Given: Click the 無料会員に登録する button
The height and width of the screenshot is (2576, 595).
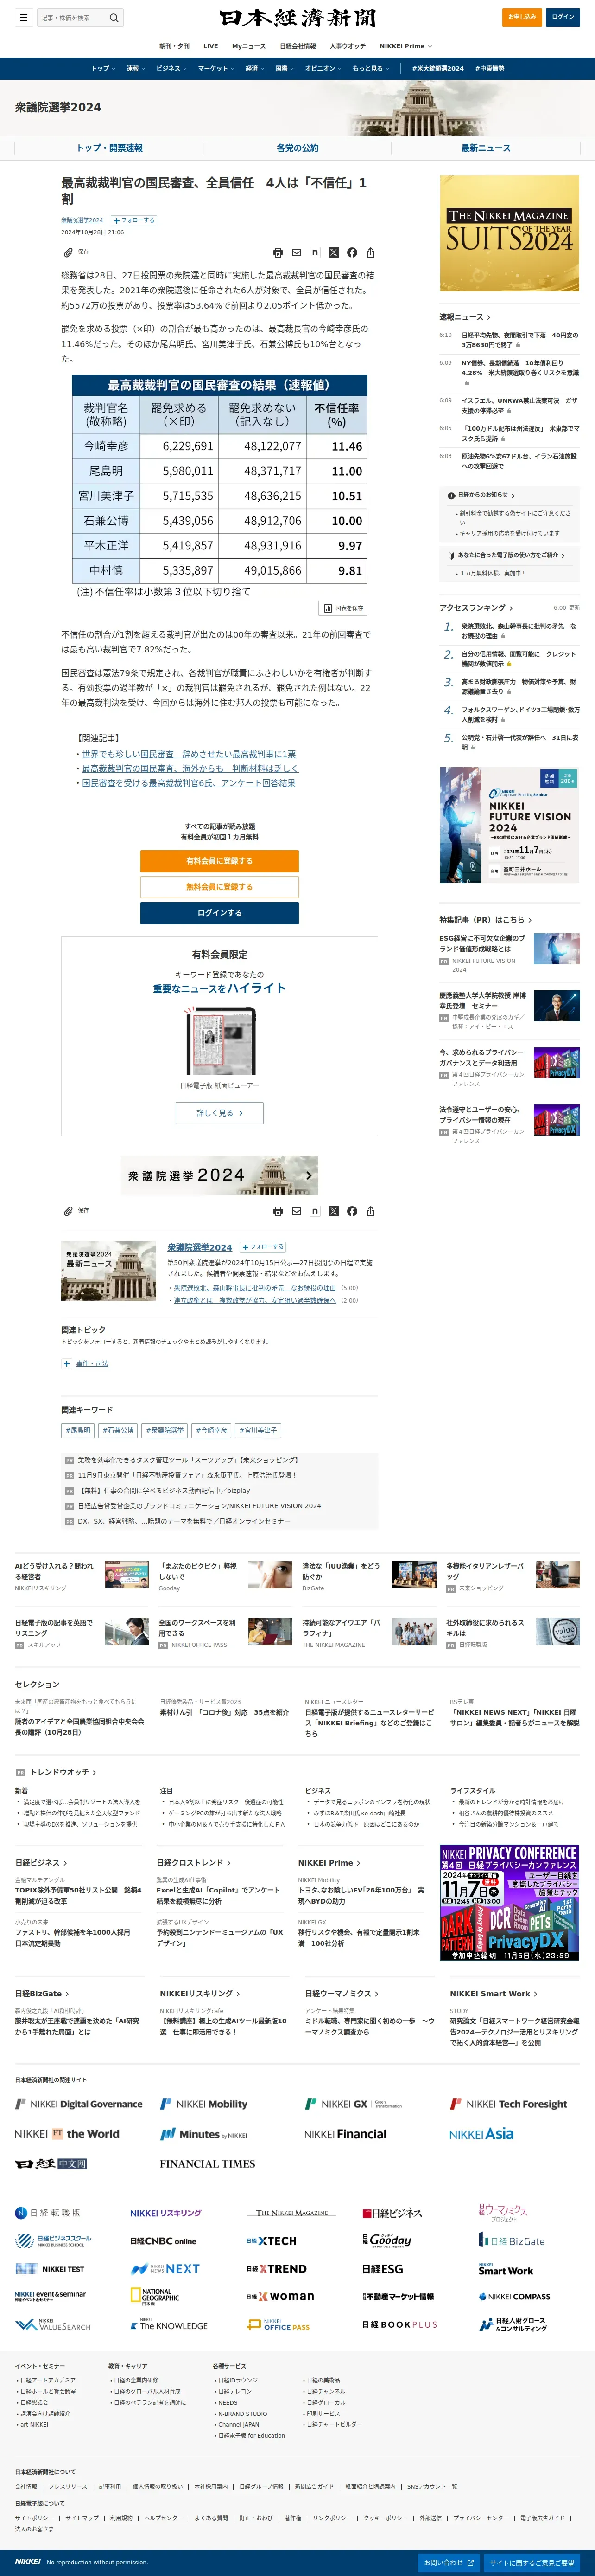Looking at the screenshot, I should [220, 887].
